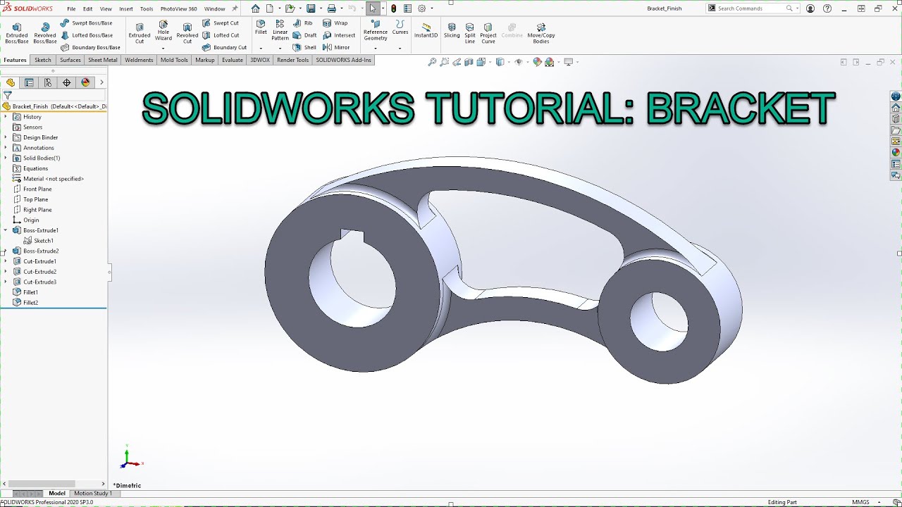Open the Tools menu
The width and height of the screenshot is (902, 507).
tap(147, 9)
